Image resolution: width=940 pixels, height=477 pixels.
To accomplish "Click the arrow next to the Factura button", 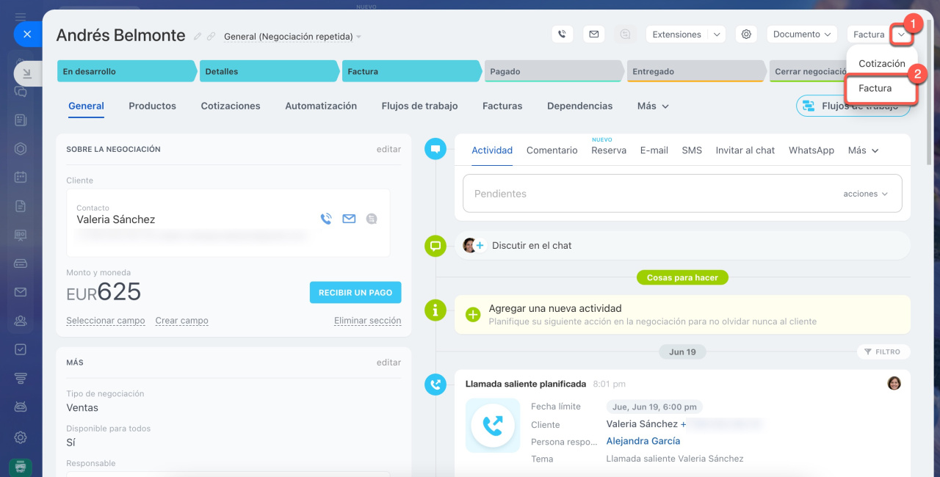I will click(x=900, y=34).
